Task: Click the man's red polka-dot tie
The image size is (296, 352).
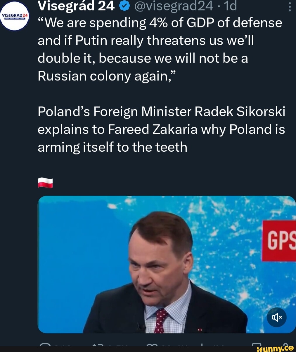Action: click(x=160, y=321)
